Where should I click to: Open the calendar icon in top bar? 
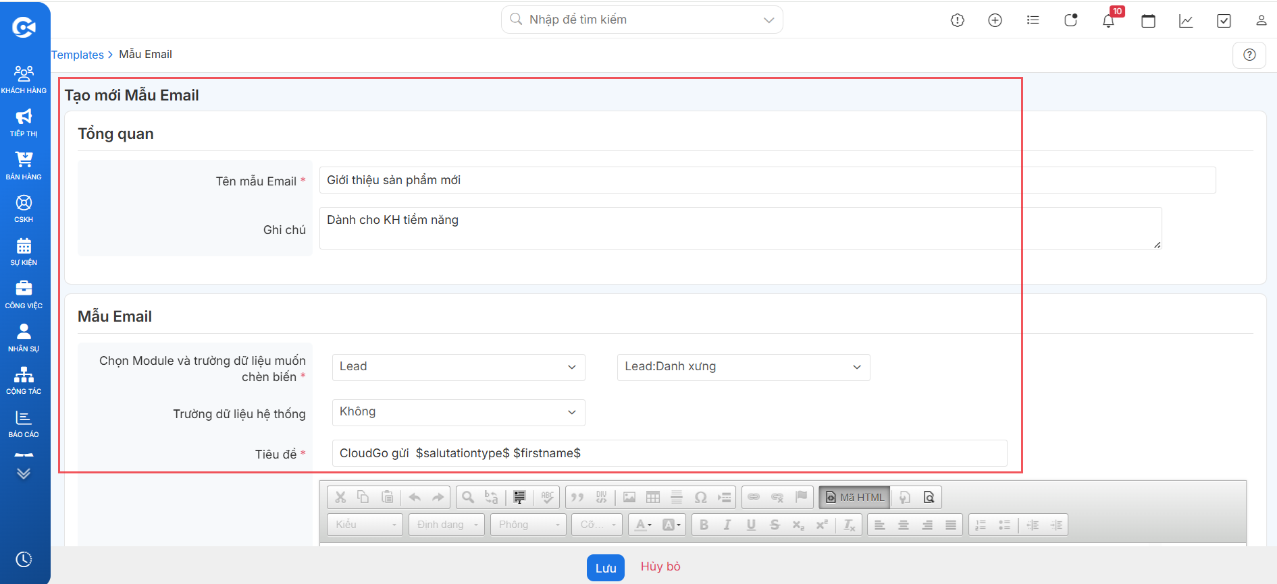click(x=1148, y=20)
